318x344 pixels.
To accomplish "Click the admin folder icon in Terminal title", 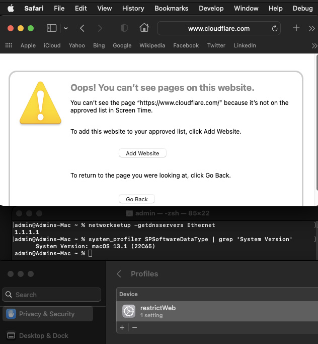I will (129, 213).
